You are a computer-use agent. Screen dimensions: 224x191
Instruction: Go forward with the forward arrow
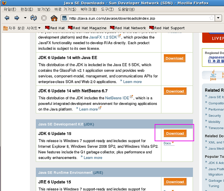(17, 18)
